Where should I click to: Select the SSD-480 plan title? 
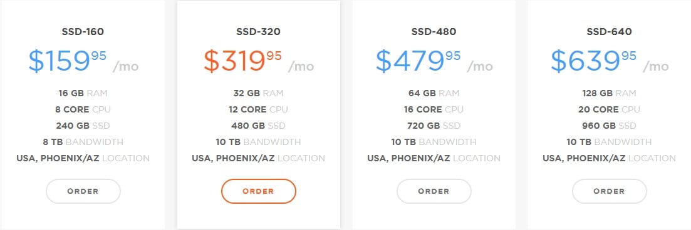434,32
